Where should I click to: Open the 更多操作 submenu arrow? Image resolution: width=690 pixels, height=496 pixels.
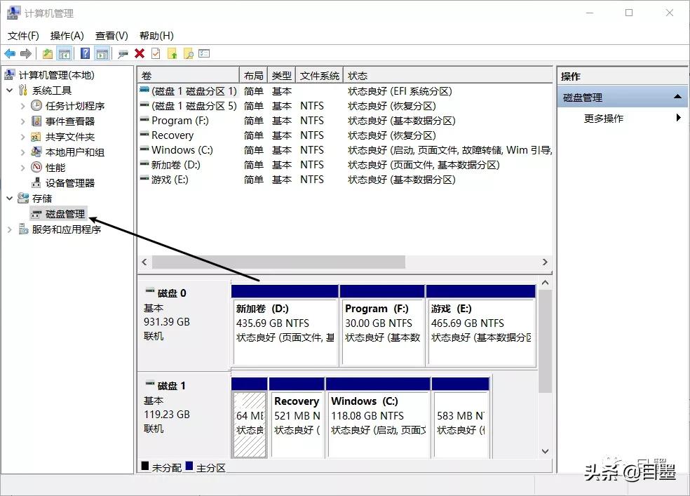[x=677, y=117]
